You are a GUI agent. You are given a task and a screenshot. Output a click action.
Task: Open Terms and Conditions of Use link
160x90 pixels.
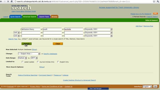[52, 86]
